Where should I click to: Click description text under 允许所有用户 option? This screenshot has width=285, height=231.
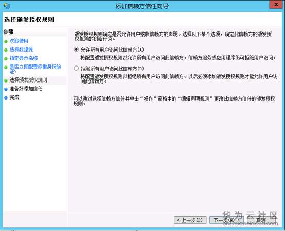179,58
